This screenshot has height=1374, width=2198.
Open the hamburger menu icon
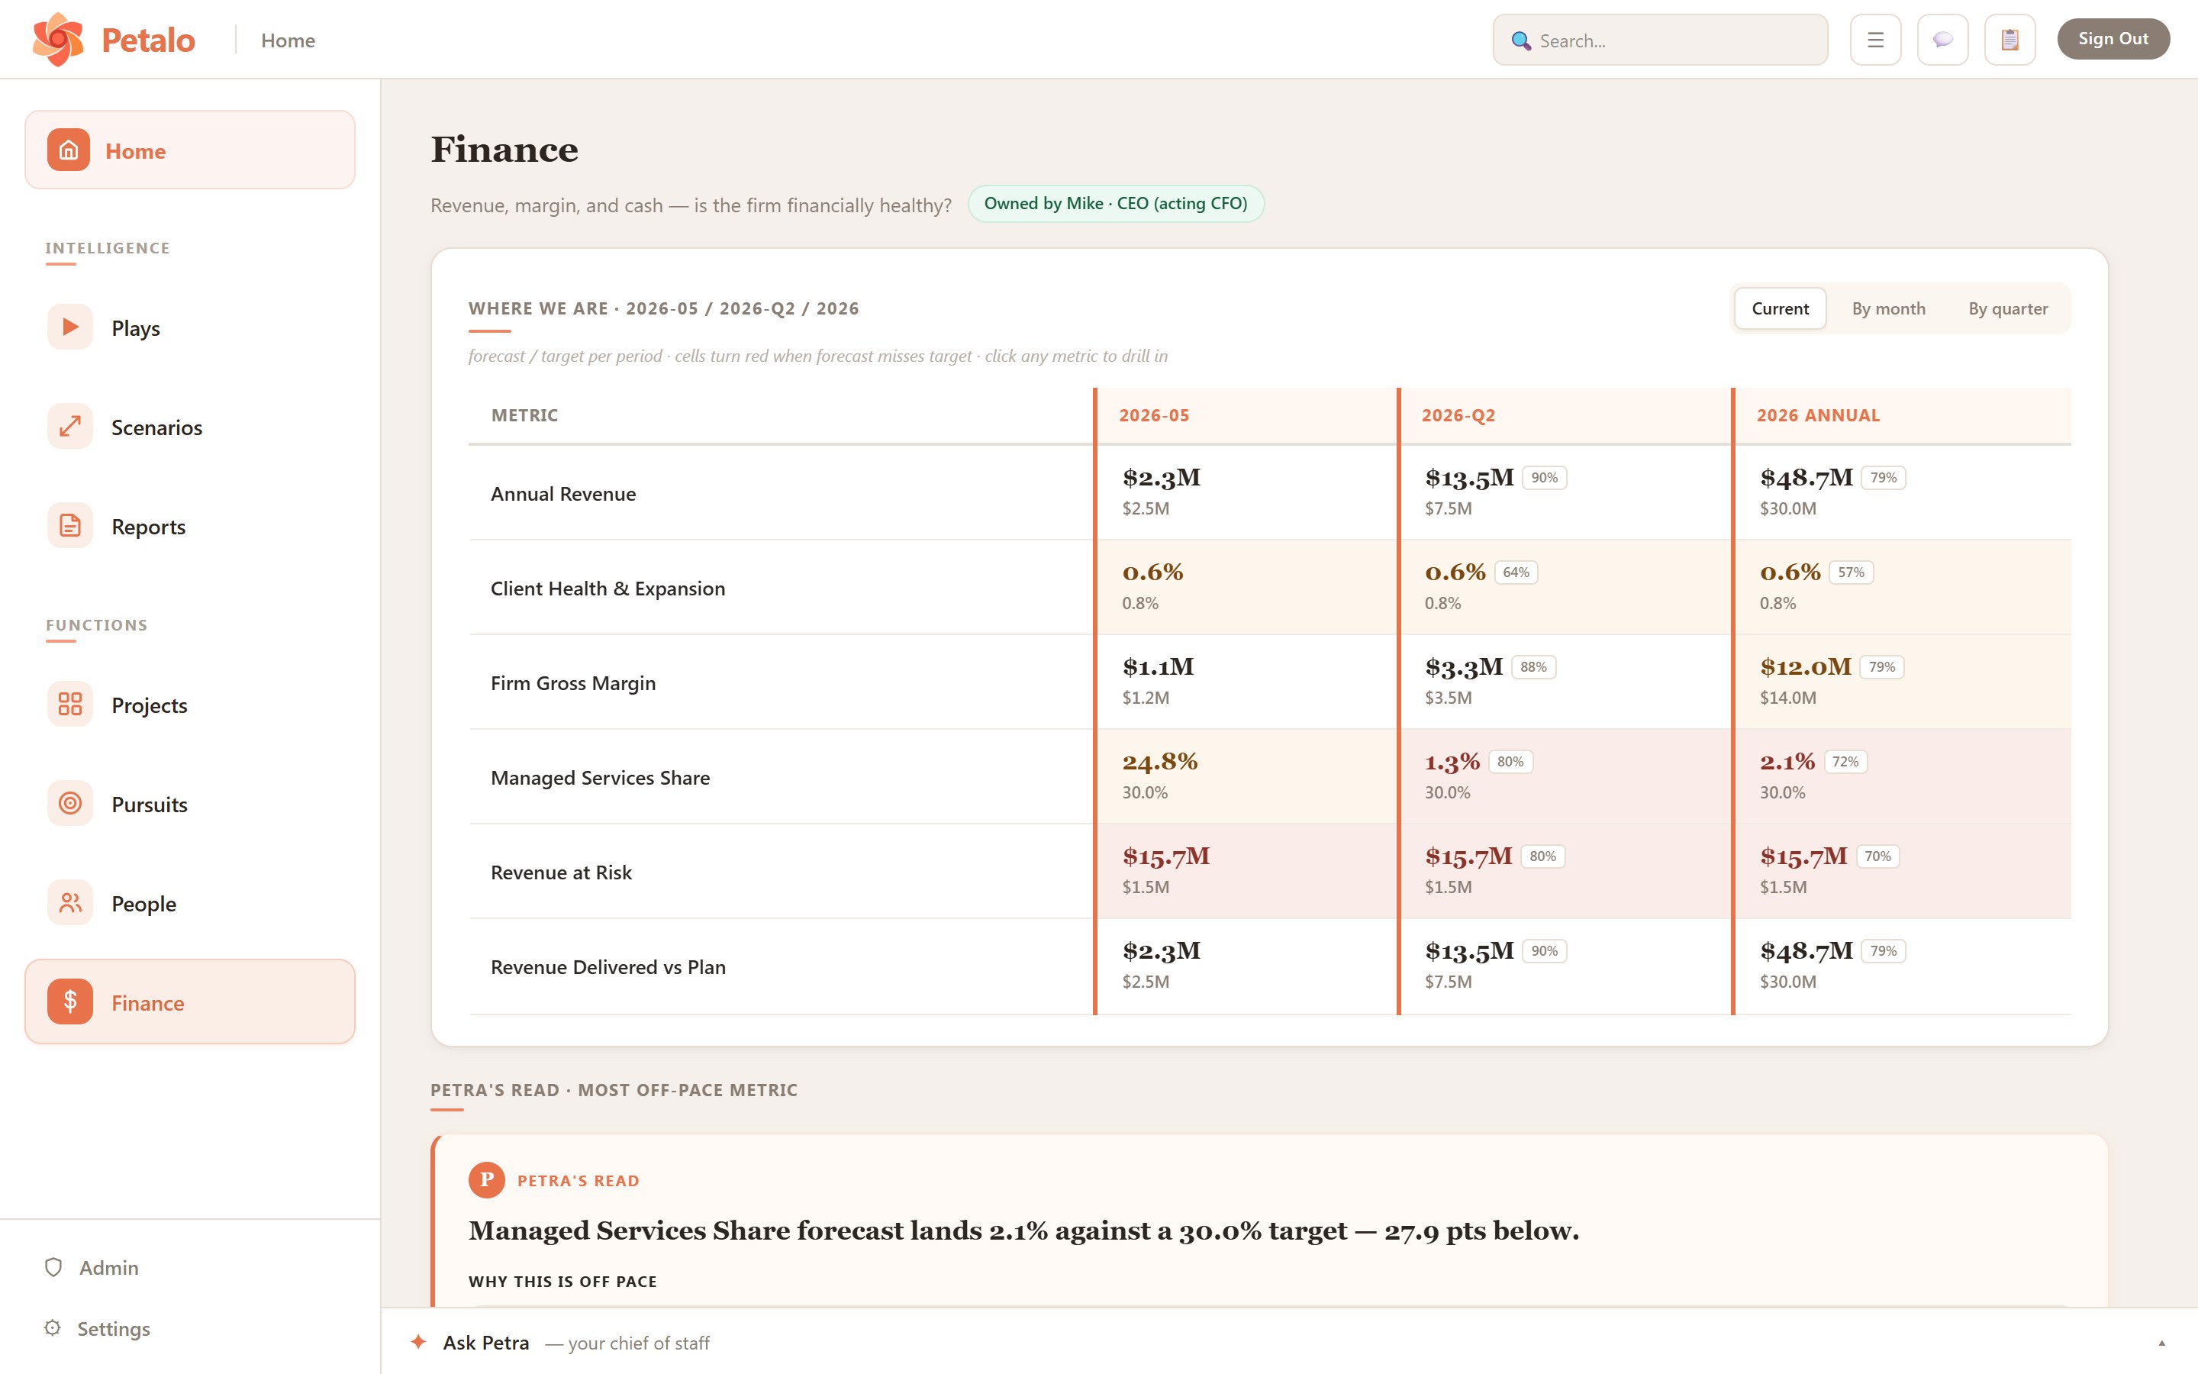[1876, 40]
